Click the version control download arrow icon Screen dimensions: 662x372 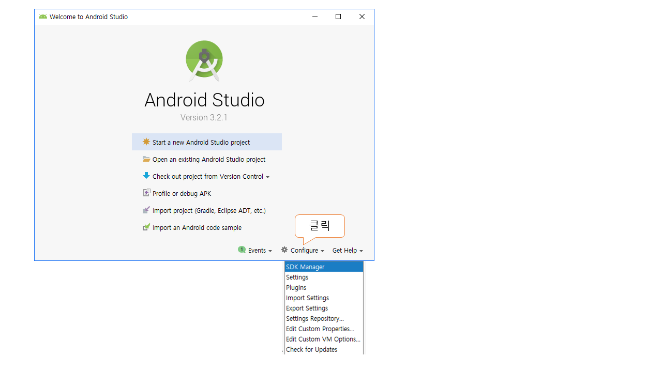coord(146,176)
